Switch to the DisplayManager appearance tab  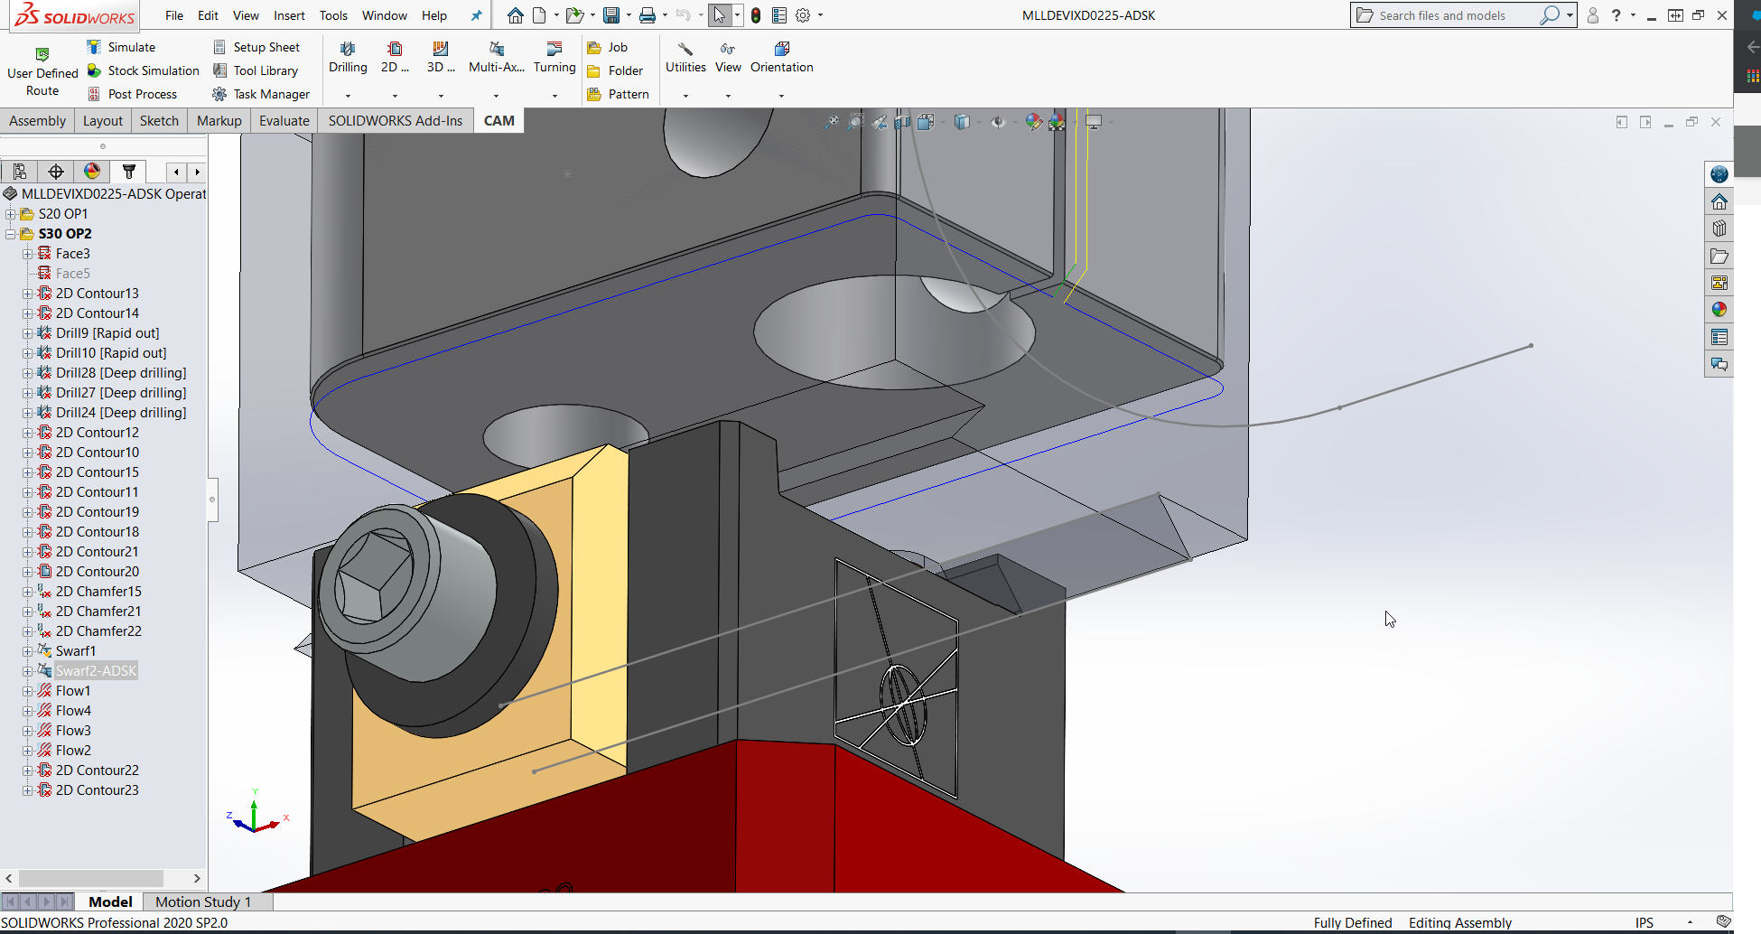92,172
